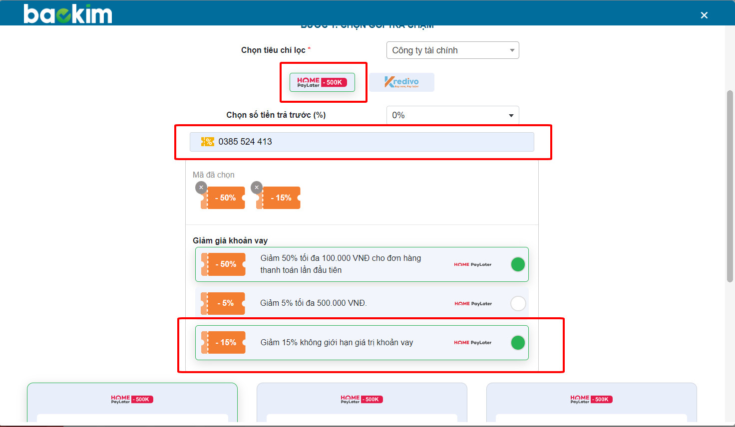Click 'Giảm 50% tối đa 100.000 VNĐ' description
The width and height of the screenshot is (735, 427).
point(341,264)
